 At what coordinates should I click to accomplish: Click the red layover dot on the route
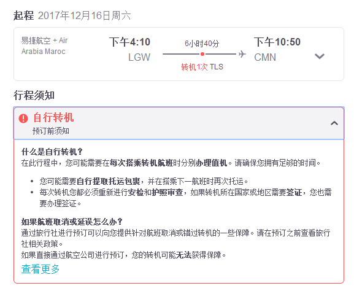(202, 54)
